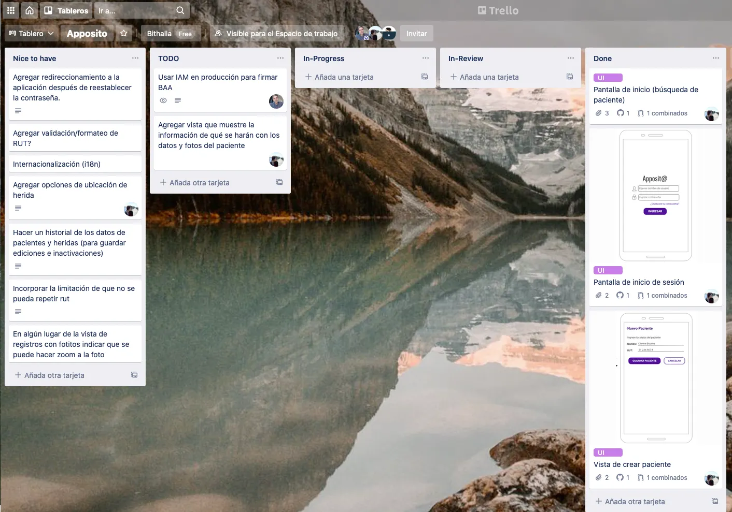Add another card to the Done list
The image size is (732, 512).
[x=630, y=502]
